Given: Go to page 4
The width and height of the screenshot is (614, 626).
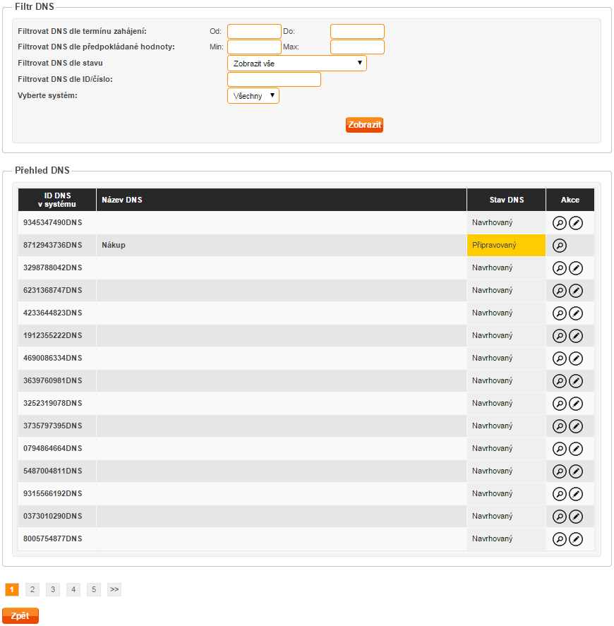Looking at the screenshot, I should (x=73, y=589).
